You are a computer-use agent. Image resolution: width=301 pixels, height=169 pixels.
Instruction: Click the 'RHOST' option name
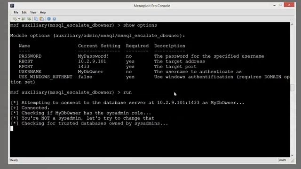(x=26, y=61)
